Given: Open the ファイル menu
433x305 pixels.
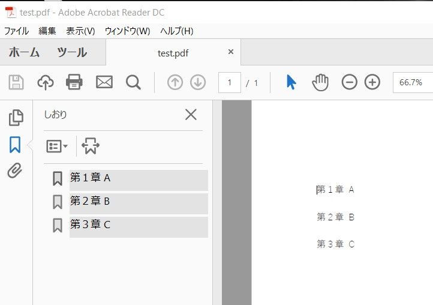Looking at the screenshot, I should 16,31.
